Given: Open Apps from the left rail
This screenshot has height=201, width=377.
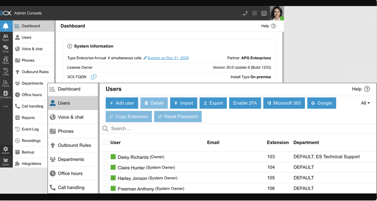Looking at the screenshot, I should pyautogui.click(x=6, y=162).
